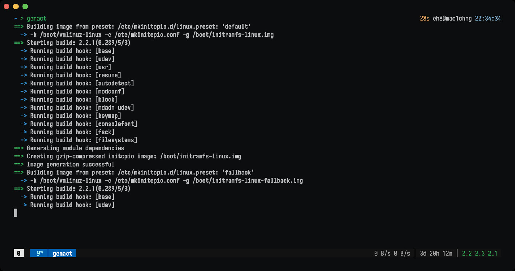Screen dimensions: 515x271
Task: Click the red close window button
Action: [7, 7]
